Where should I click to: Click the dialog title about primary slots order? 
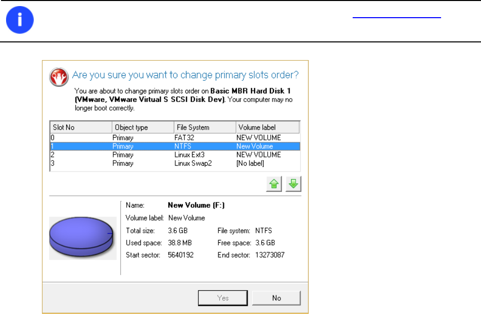click(x=185, y=75)
